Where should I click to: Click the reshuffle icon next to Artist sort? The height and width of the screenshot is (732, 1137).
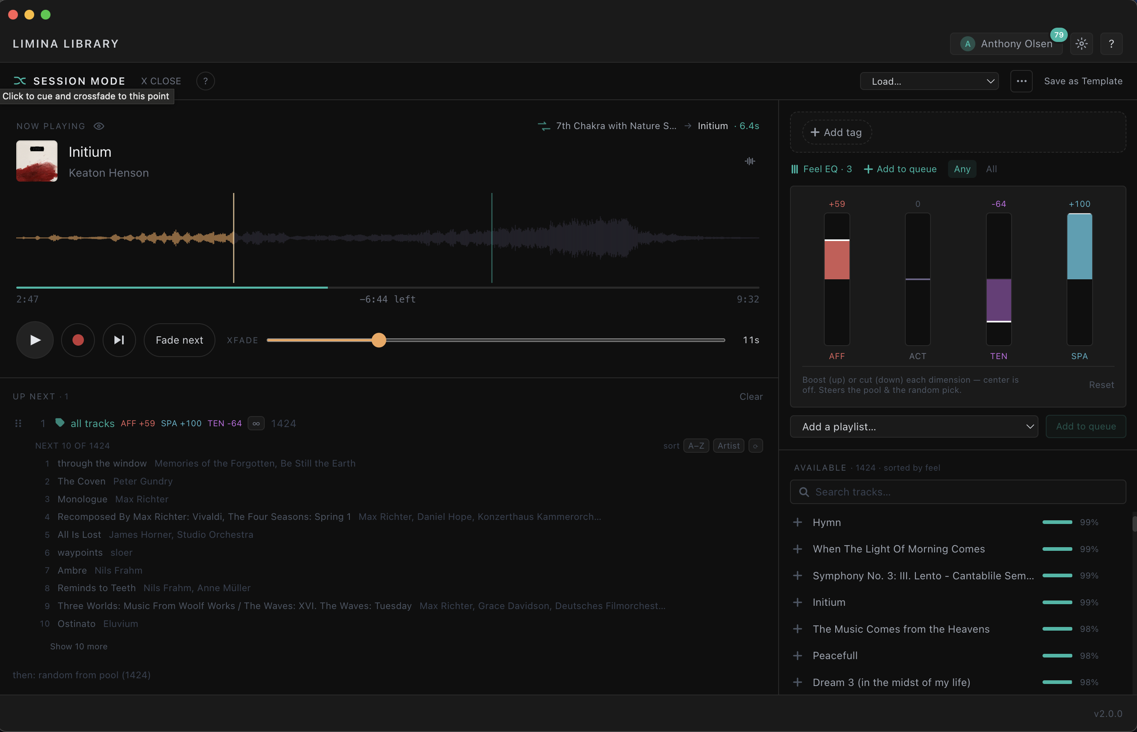[755, 446]
